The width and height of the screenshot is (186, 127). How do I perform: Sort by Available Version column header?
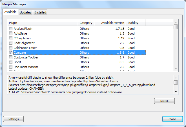(x=110, y=23)
